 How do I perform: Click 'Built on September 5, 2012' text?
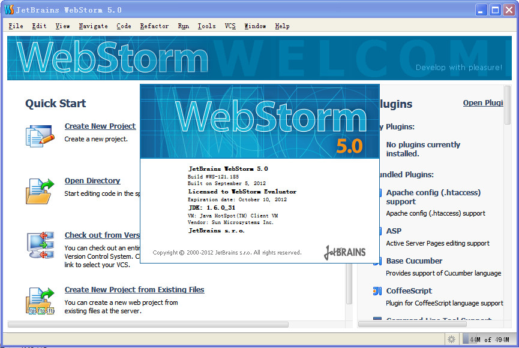(227, 183)
